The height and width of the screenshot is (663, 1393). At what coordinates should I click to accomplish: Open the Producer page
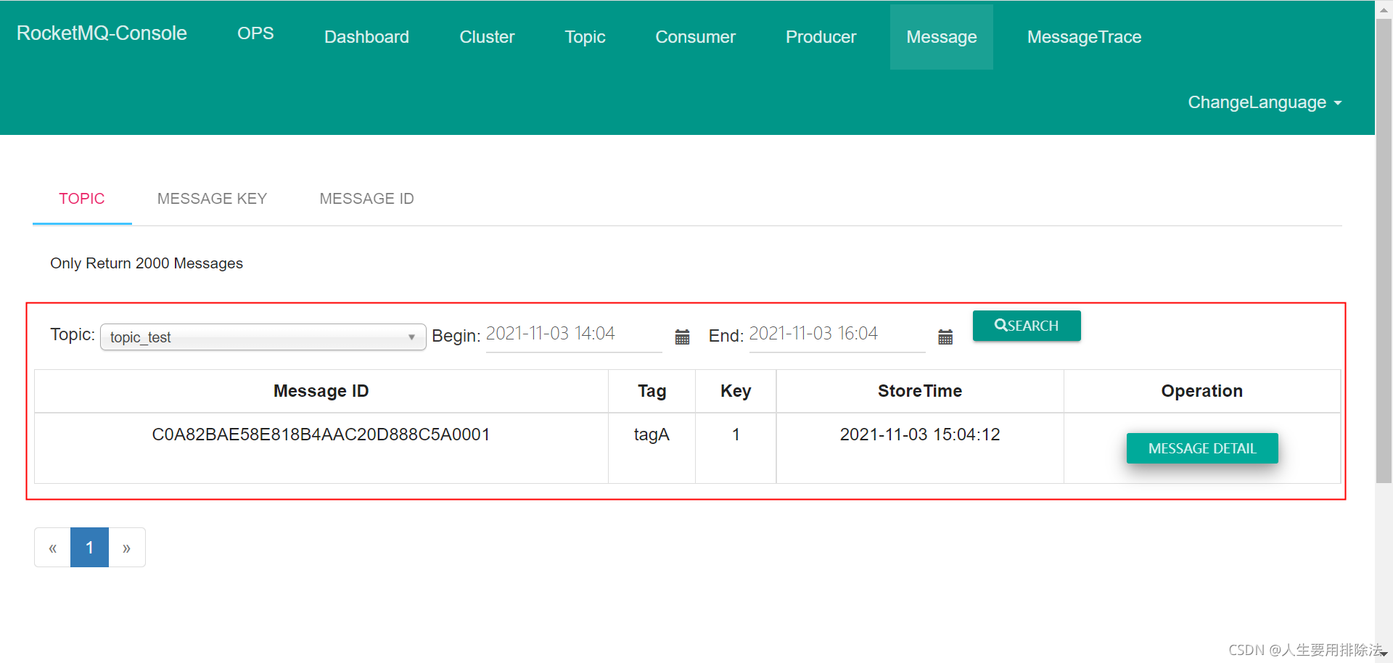tap(821, 37)
